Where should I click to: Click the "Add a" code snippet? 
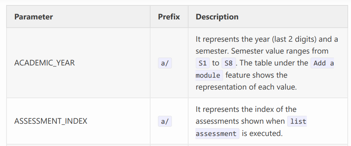click(323, 63)
